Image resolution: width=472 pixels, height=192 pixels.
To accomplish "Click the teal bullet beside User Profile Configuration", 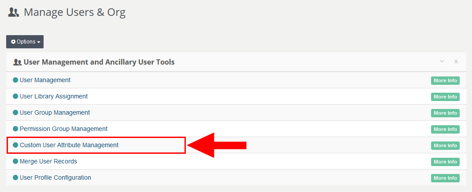I will coord(16,178).
